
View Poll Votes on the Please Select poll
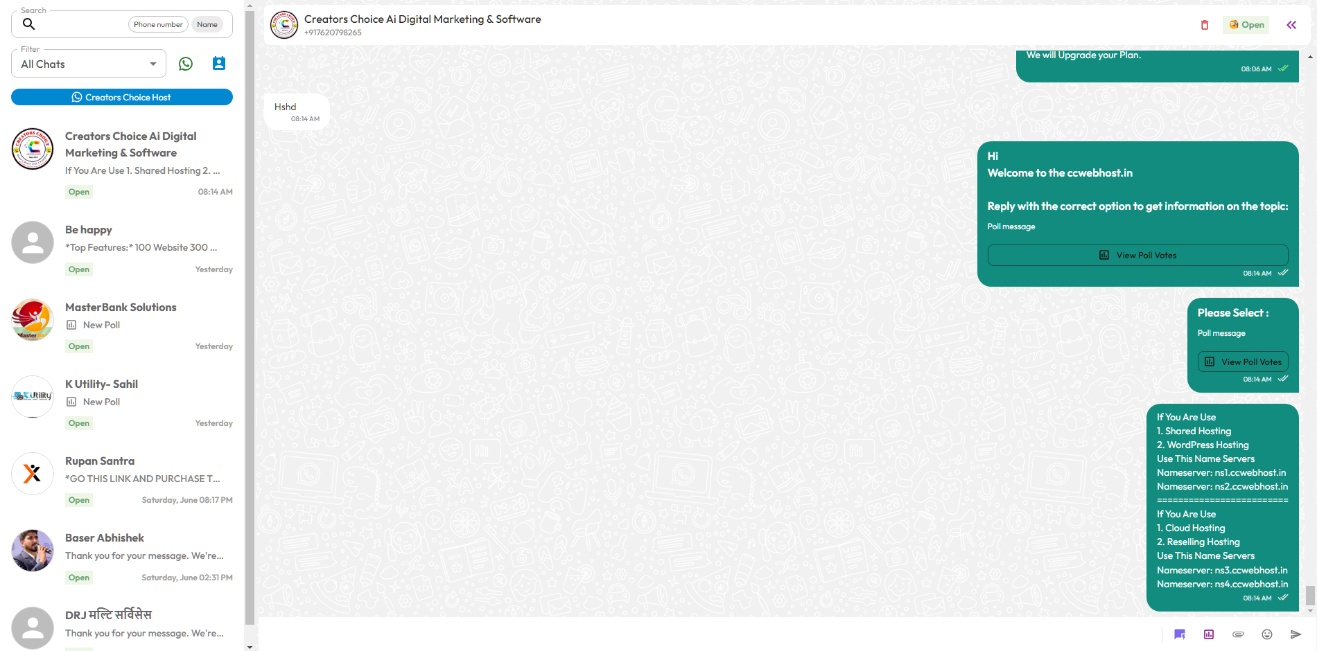[1244, 362]
